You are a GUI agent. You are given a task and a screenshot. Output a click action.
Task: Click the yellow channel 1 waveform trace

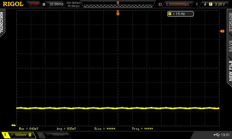tap(118, 108)
